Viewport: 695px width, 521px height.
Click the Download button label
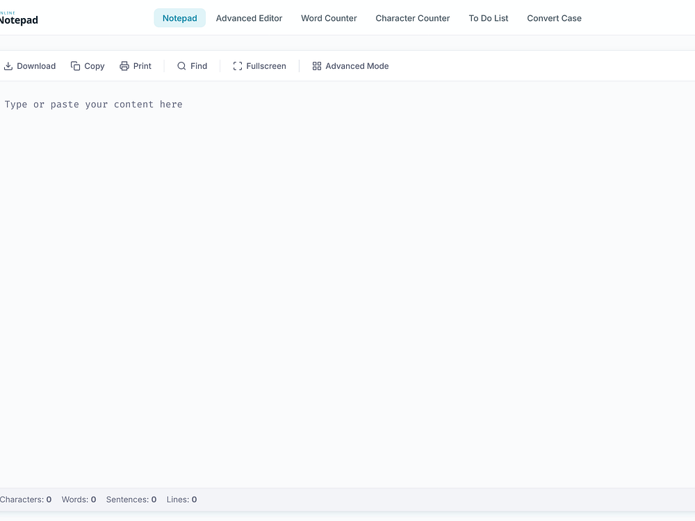click(x=36, y=66)
